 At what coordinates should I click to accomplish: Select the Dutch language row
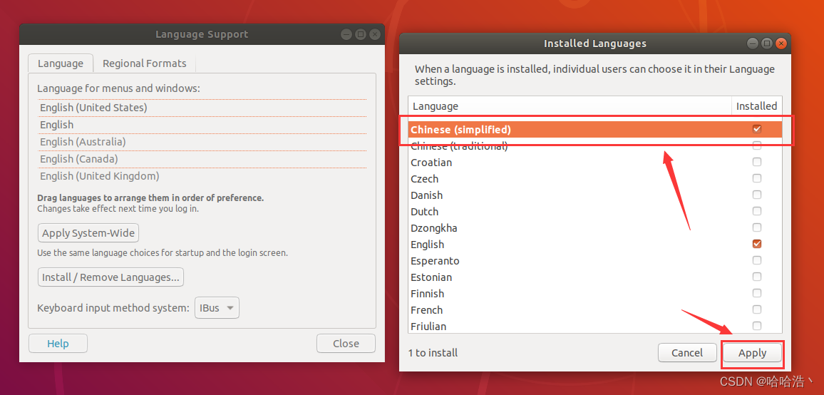tap(595, 212)
